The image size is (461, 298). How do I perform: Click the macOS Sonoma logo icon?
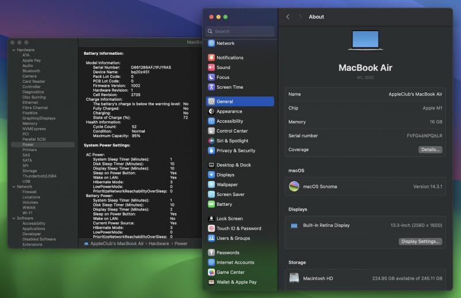coord(294,187)
